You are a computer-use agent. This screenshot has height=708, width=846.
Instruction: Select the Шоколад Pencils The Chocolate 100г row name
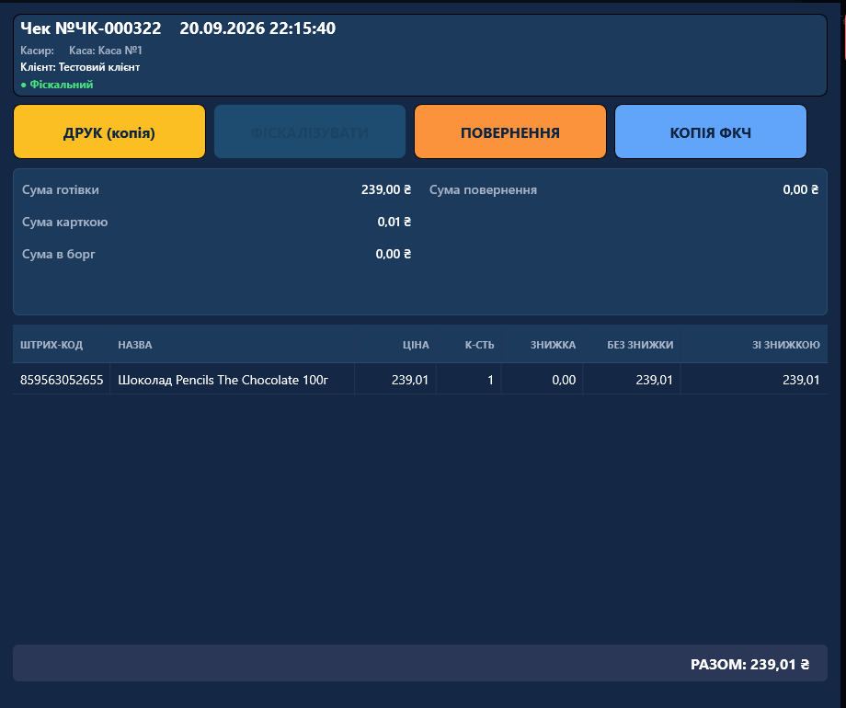pos(223,380)
